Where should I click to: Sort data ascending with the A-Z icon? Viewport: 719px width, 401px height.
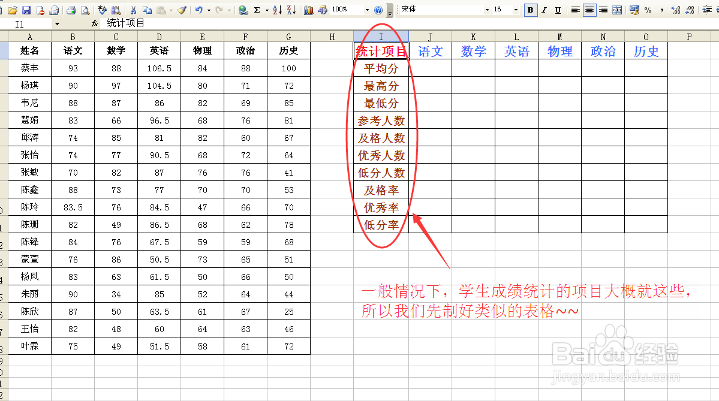coord(277,10)
